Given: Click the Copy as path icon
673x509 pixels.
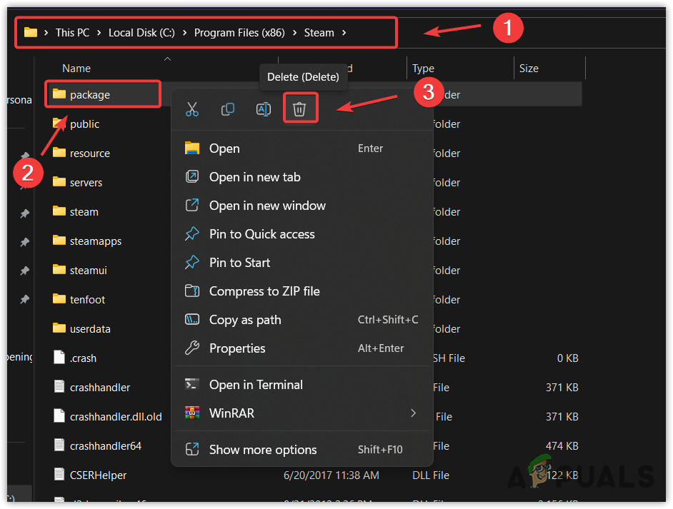Looking at the screenshot, I should (192, 320).
